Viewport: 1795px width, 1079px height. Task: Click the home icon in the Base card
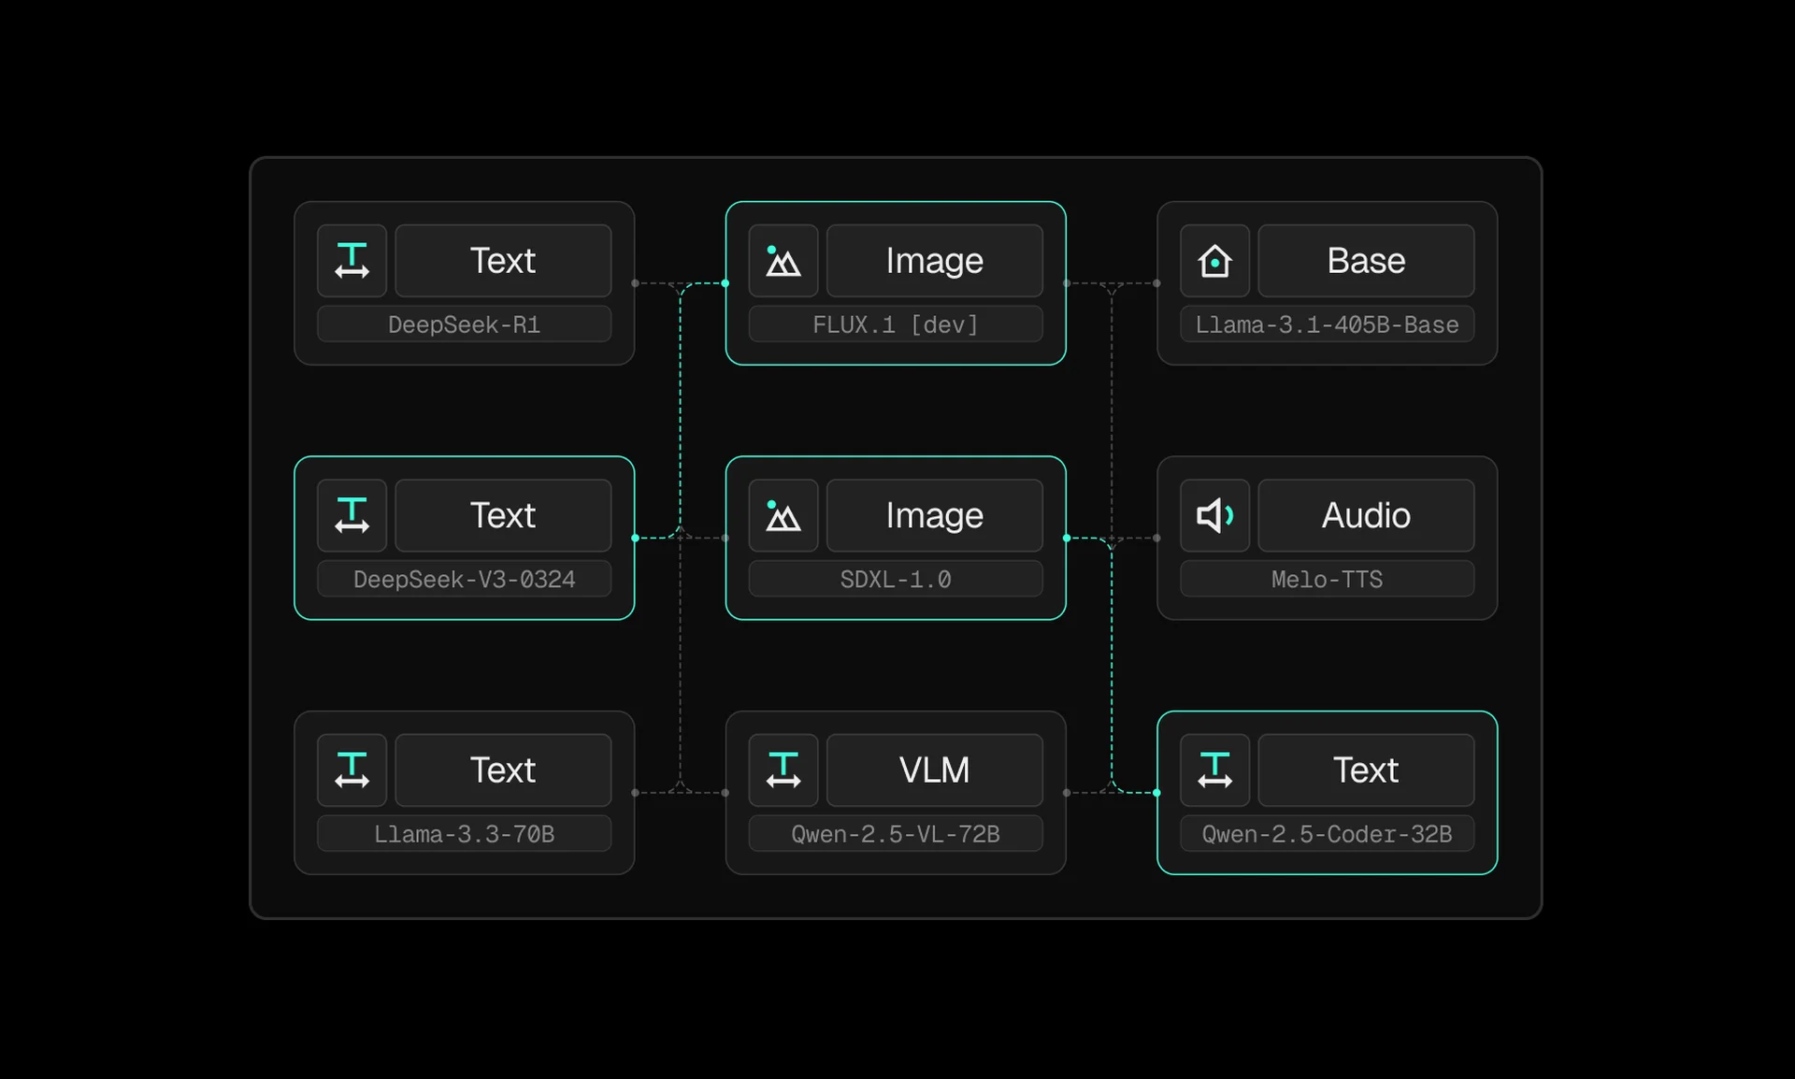pyautogui.click(x=1214, y=261)
